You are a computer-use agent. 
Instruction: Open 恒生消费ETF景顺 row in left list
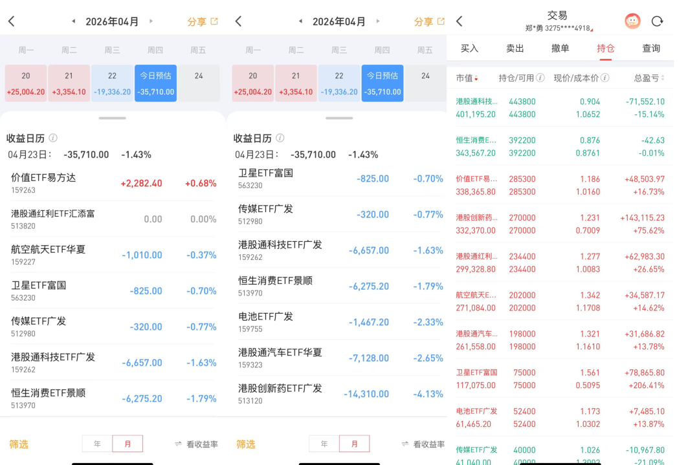(x=113, y=398)
